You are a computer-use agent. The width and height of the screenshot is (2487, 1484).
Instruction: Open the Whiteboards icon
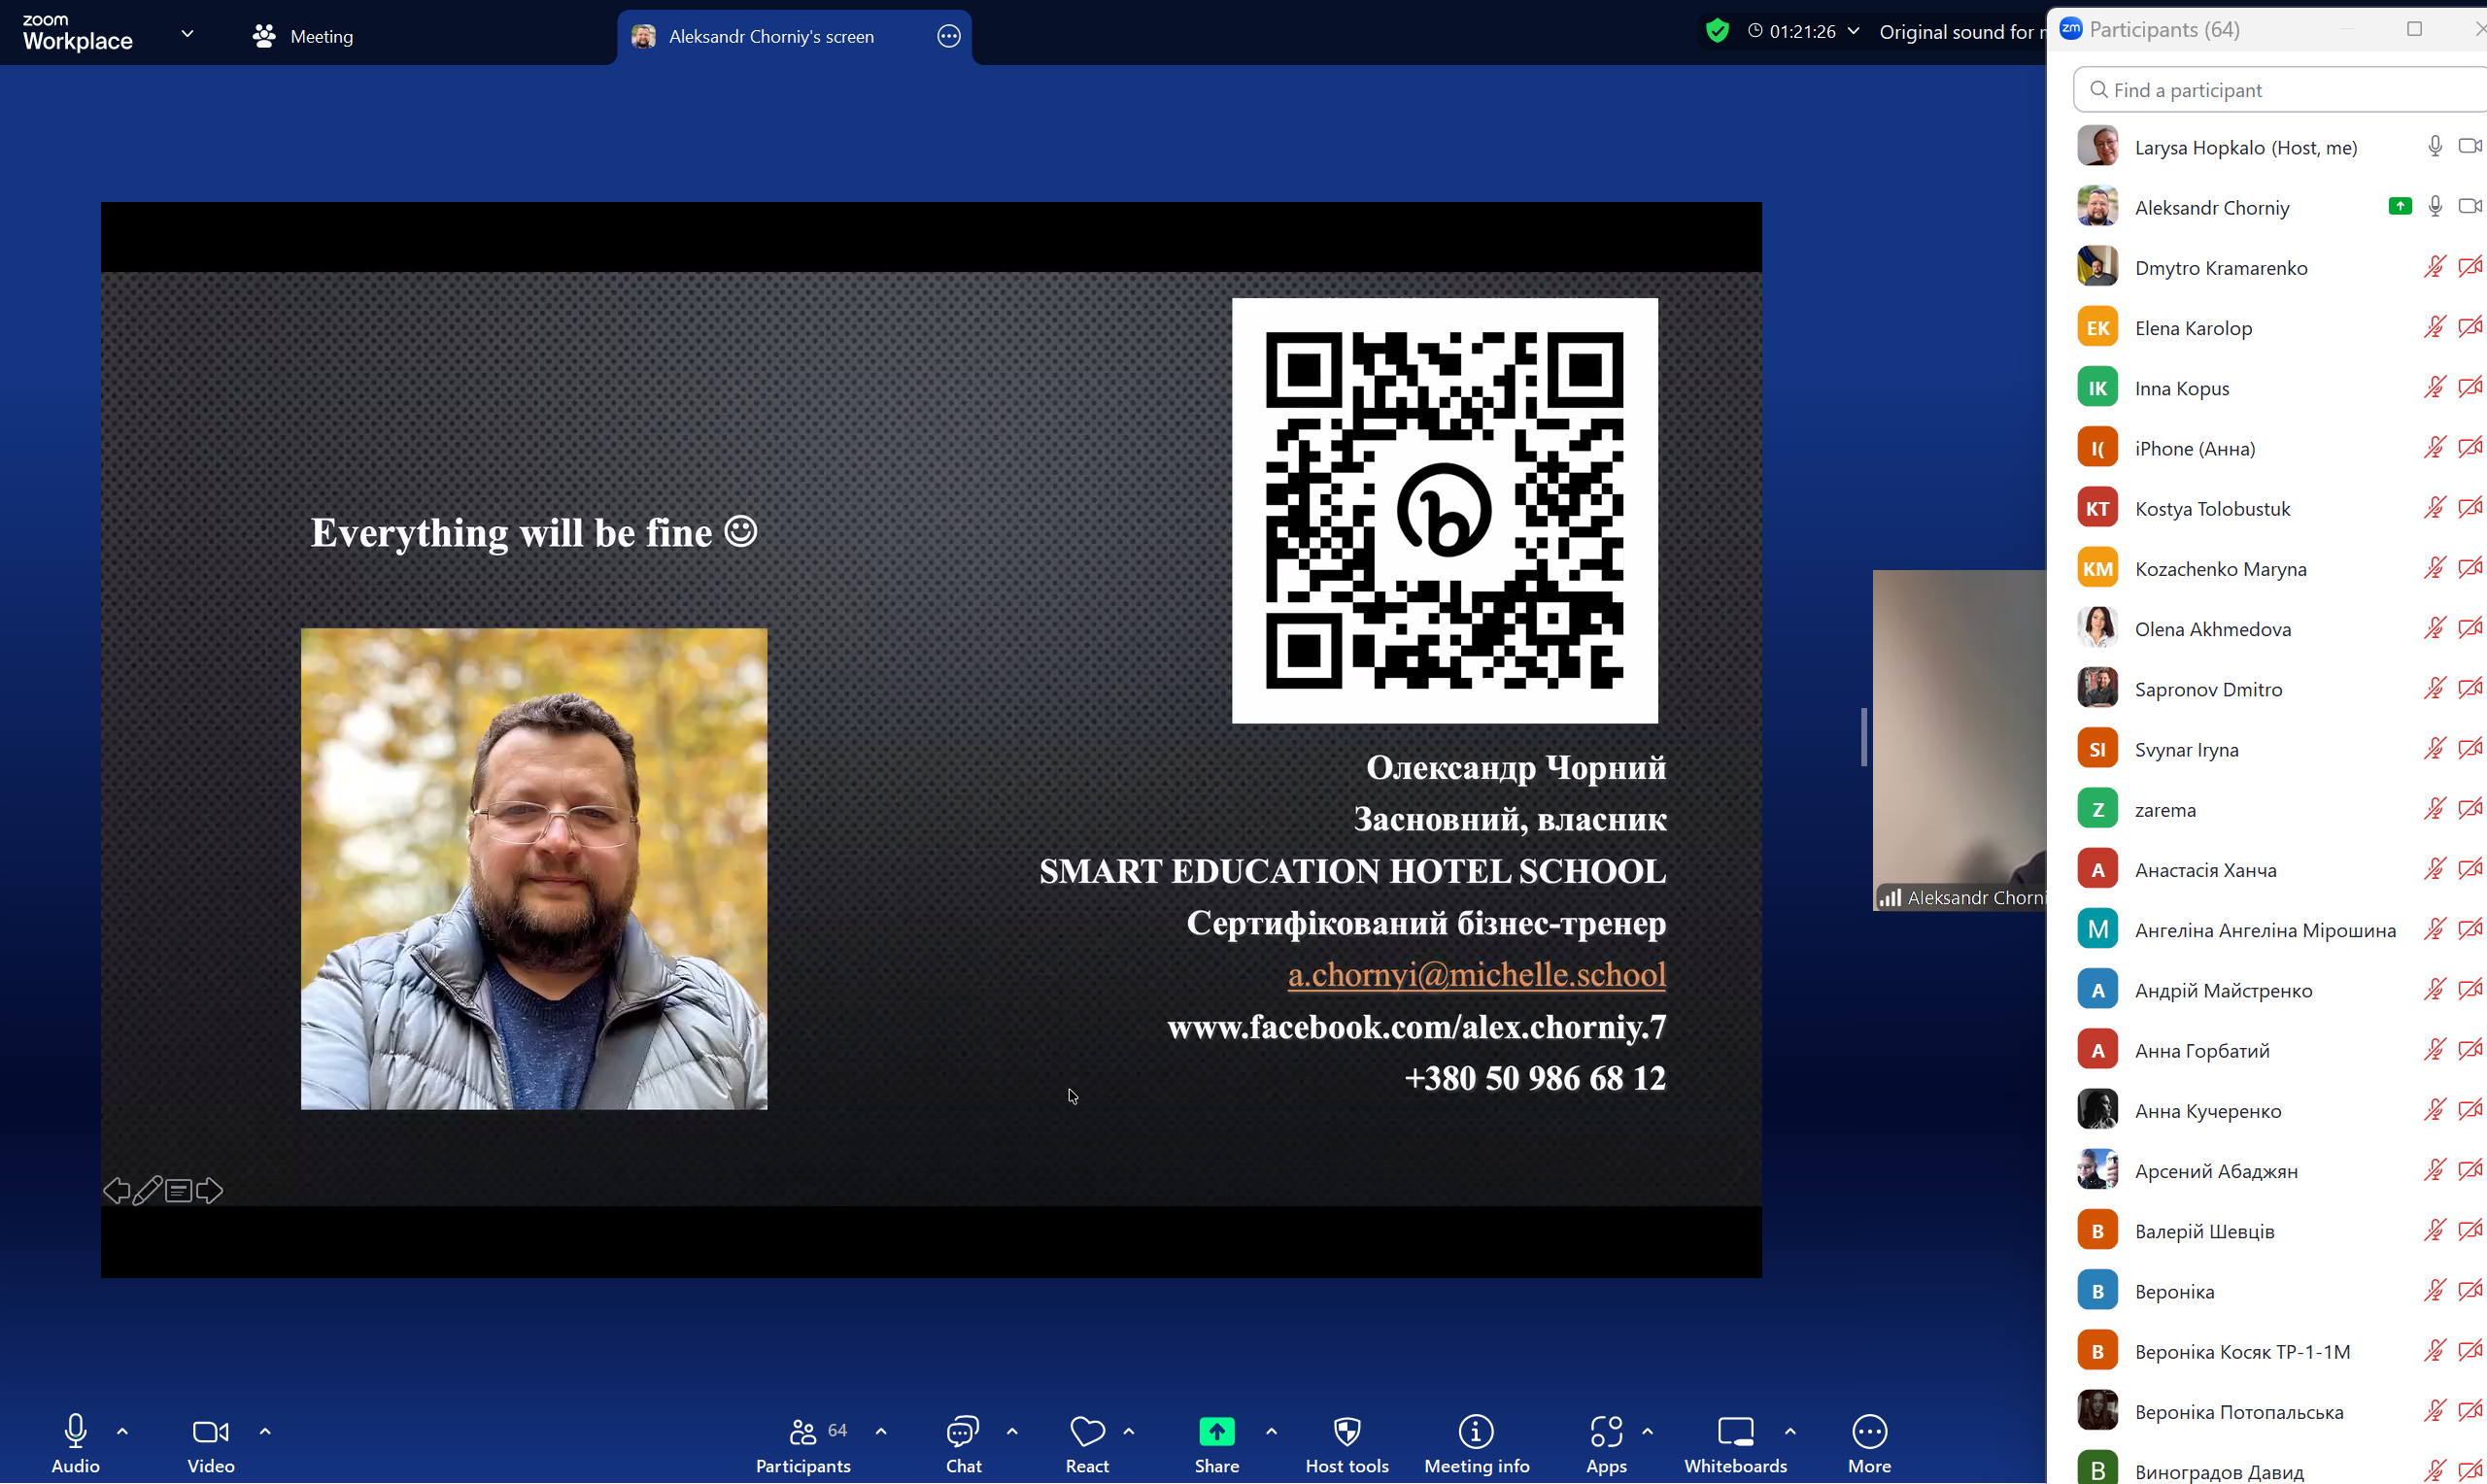[x=1734, y=1431]
